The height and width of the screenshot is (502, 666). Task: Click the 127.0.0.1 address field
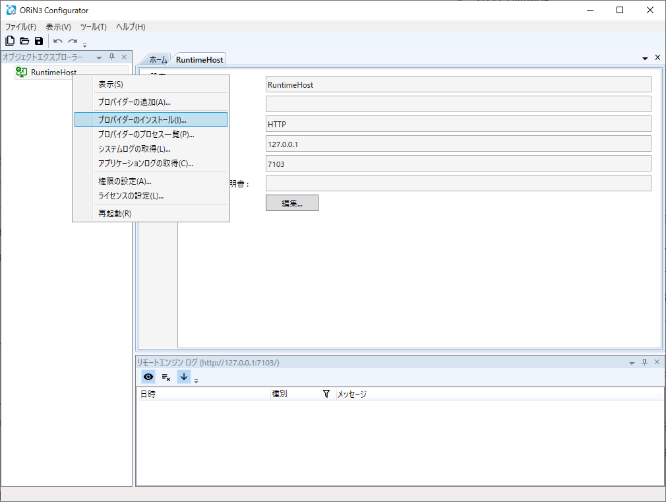458,144
